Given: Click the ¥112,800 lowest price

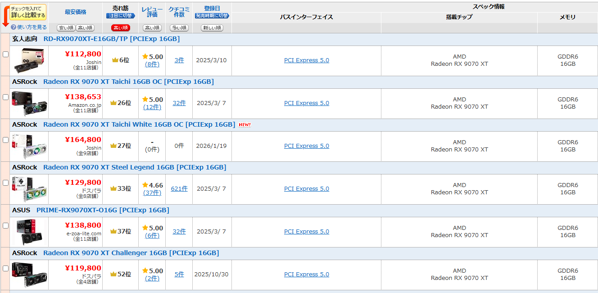Looking at the screenshot, I should (x=83, y=54).
